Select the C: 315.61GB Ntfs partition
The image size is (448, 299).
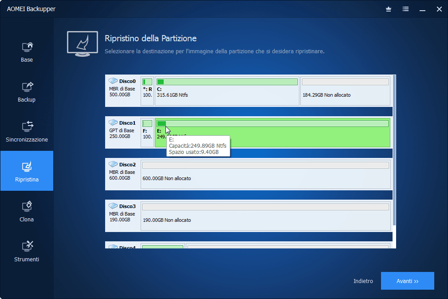coord(227,91)
